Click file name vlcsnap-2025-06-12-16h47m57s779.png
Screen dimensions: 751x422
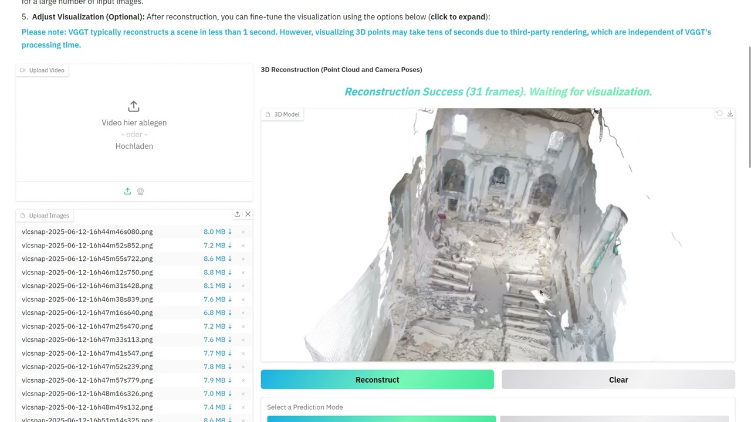tap(87, 380)
